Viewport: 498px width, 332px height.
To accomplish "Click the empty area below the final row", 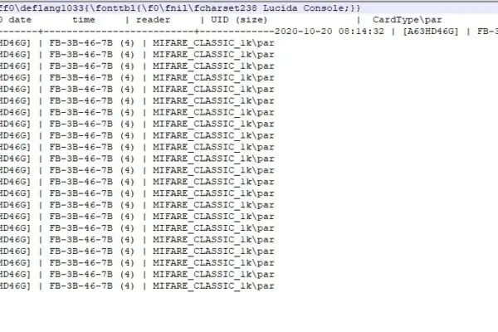I will [x=249, y=313].
